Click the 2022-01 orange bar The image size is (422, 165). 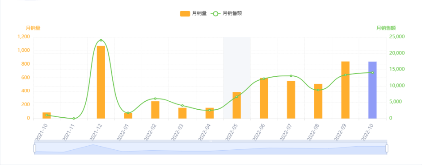point(128,115)
